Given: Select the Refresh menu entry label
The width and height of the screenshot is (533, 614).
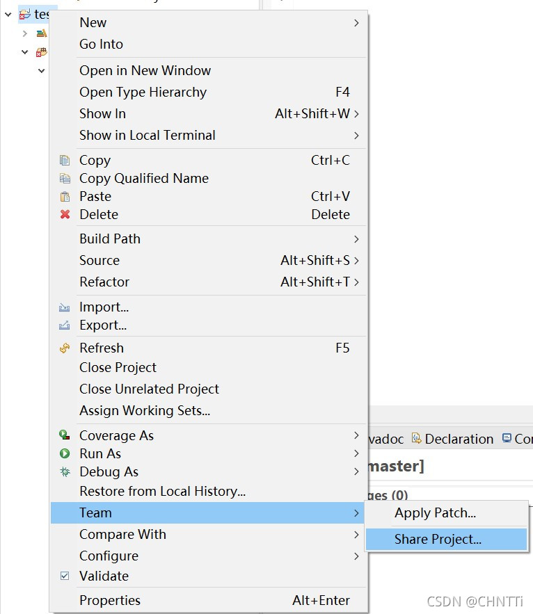Looking at the screenshot, I should click(102, 348).
